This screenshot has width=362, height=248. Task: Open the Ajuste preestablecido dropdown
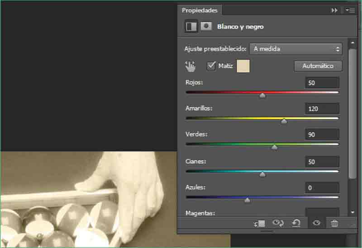click(296, 49)
